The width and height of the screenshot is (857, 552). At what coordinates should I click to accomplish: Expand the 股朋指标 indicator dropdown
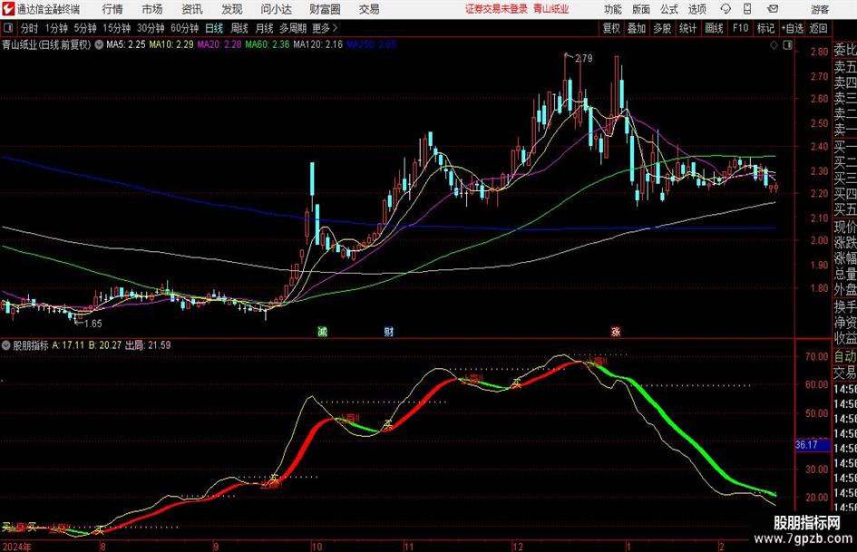point(6,344)
